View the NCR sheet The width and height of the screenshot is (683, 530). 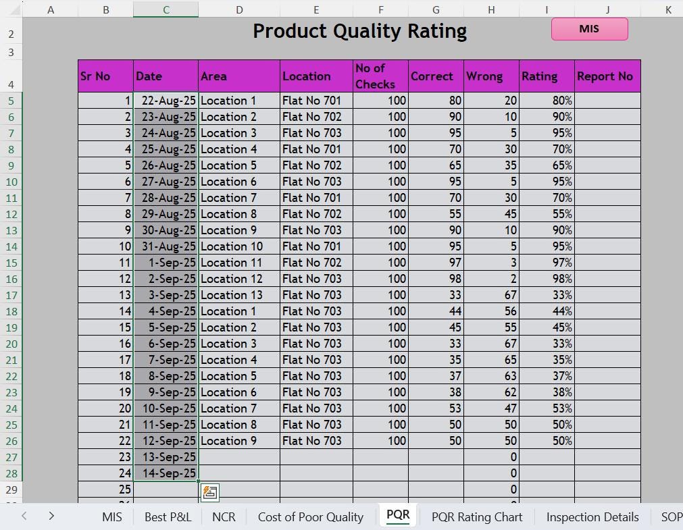(x=223, y=516)
